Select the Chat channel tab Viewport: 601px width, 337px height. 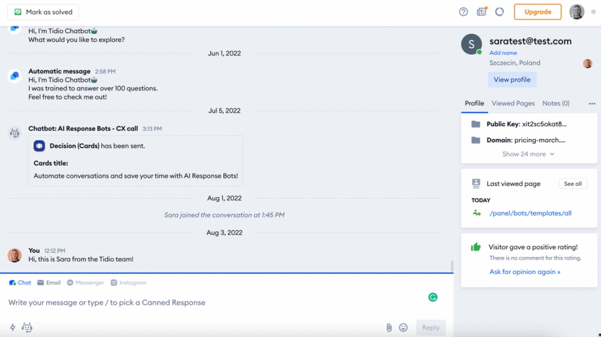point(20,282)
